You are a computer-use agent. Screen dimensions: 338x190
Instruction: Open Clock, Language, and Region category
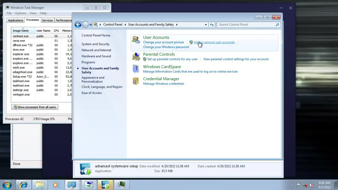point(102,87)
